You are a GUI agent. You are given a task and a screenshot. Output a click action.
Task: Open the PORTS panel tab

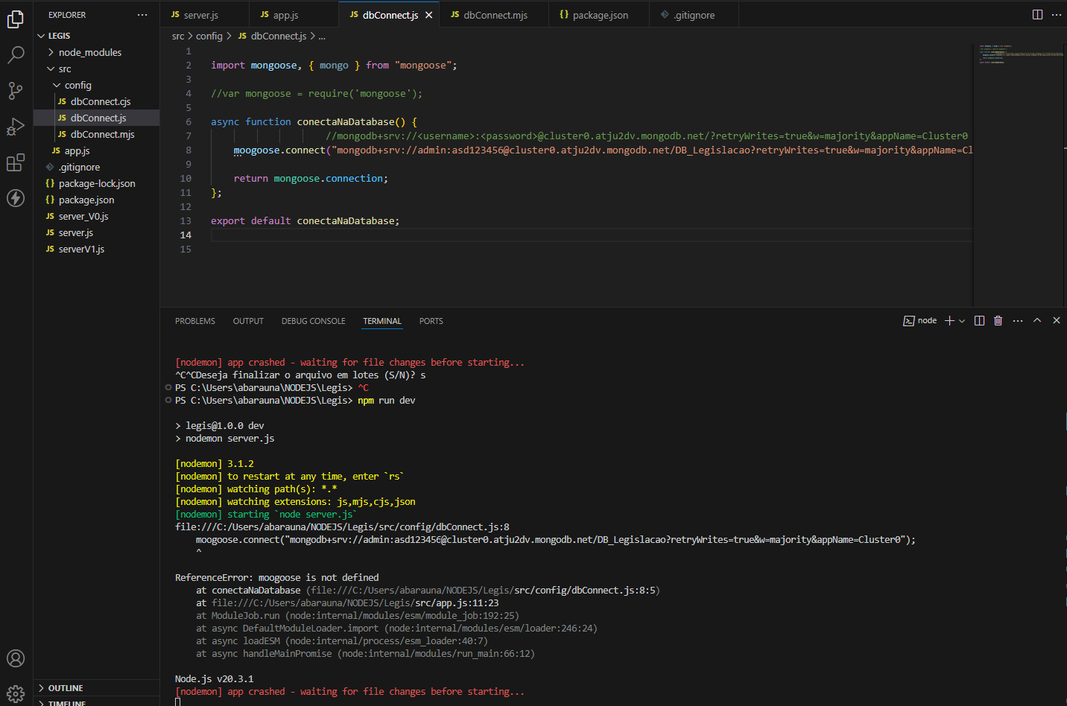coord(431,321)
